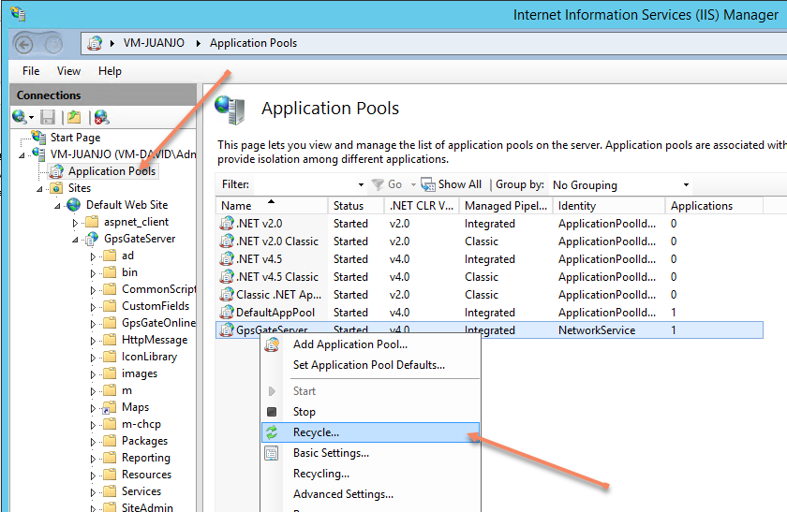
Task: Choose Set Application Pool Defaults...
Action: tap(370, 365)
